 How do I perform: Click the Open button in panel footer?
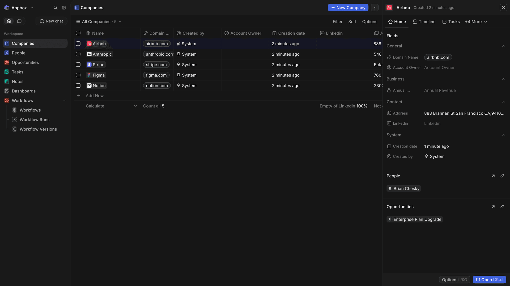pyautogui.click(x=489, y=280)
